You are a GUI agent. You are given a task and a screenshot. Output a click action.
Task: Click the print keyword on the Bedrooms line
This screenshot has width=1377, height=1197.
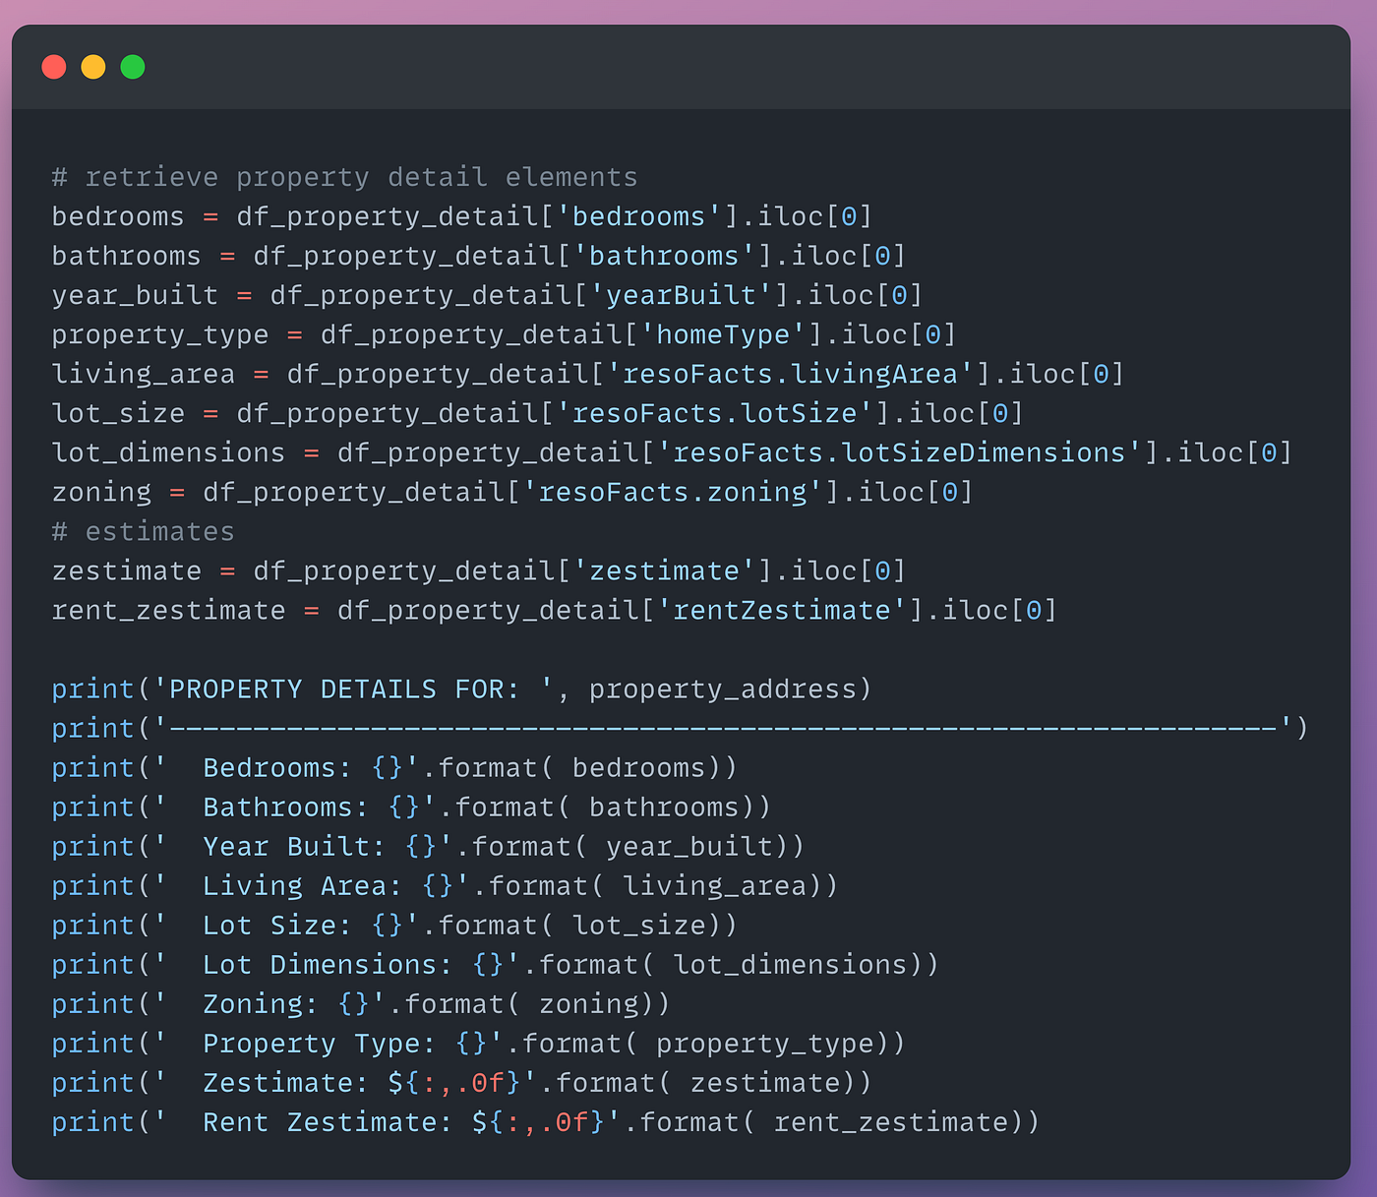coord(92,766)
